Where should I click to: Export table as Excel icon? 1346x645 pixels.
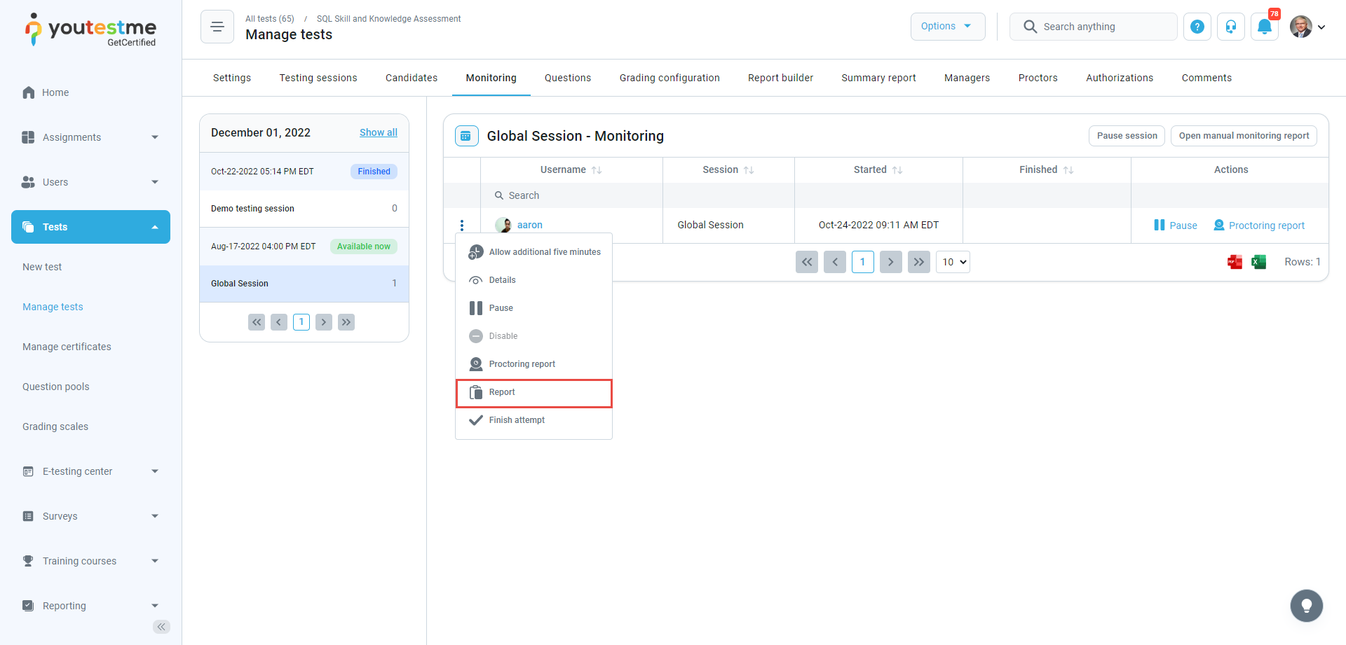1258,262
